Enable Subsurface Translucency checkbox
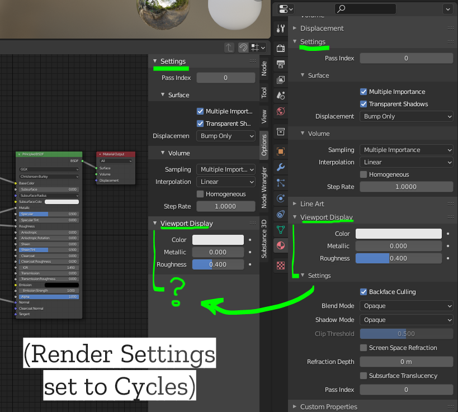458x412 pixels. click(x=363, y=376)
